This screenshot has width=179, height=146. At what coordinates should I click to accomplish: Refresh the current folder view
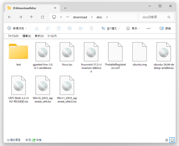[x=42, y=17]
